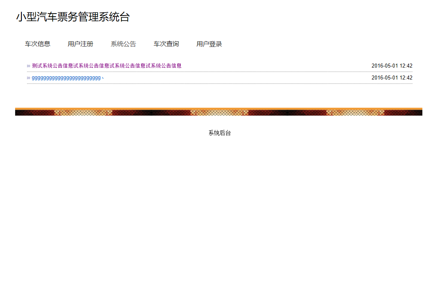447x283 pixels.
Task: Click the timestamp of the second announcement
Action: [392, 78]
